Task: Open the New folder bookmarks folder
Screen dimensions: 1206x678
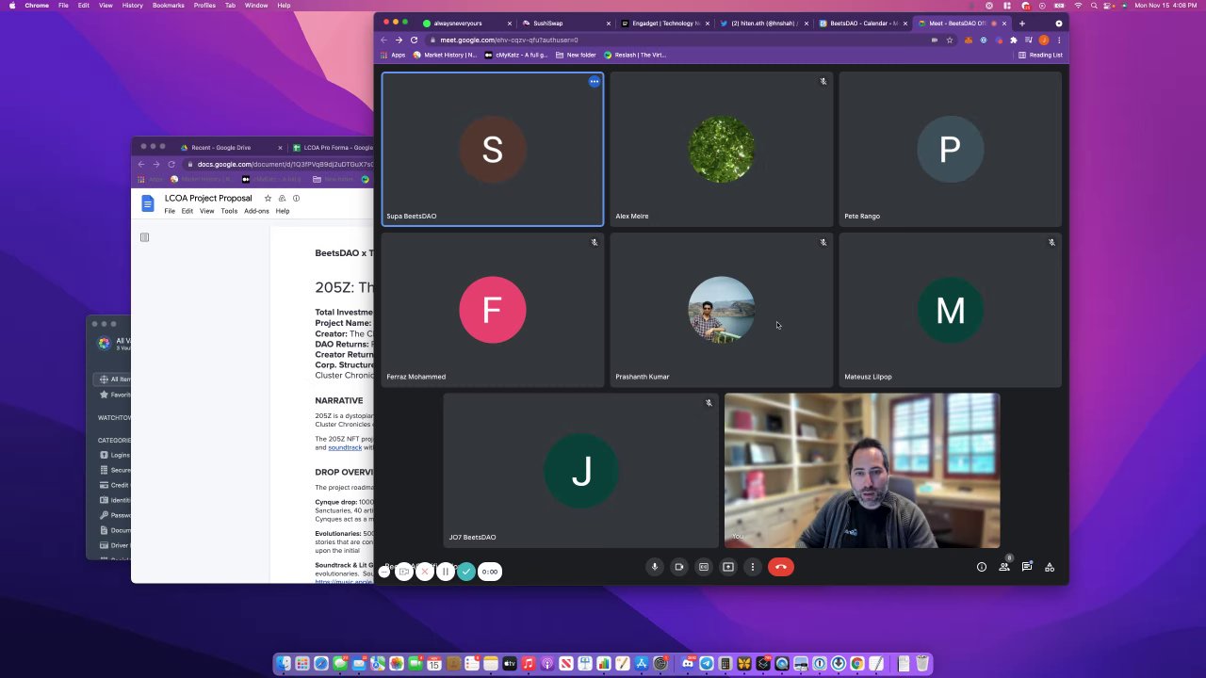Action: (x=575, y=55)
